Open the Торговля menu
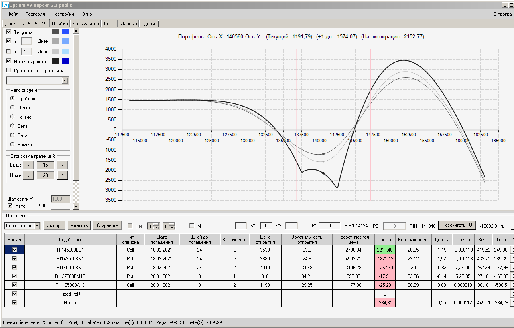 (35, 14)
